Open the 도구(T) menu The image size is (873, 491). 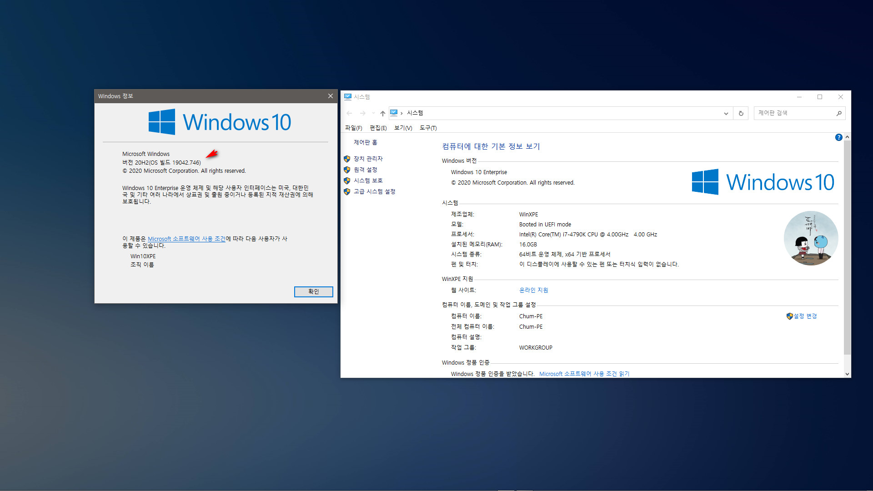(x=428, y=128)
